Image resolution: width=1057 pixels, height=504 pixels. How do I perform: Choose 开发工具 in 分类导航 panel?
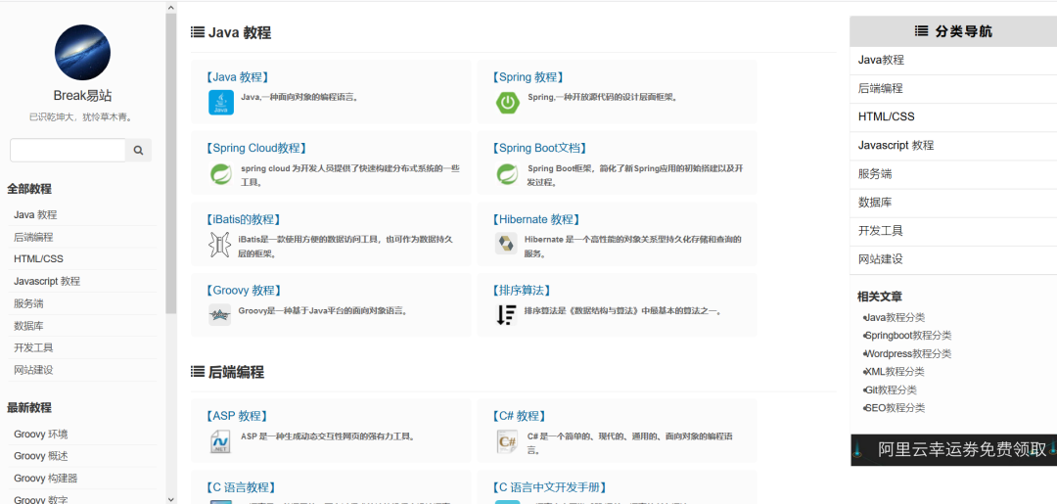pos(953,231)
